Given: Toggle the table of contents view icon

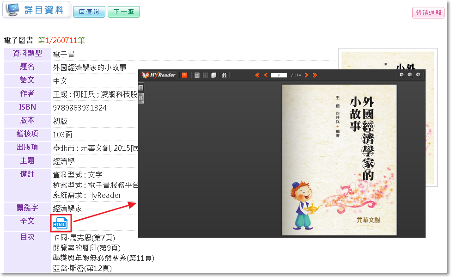Looking at the screenshot, I should coord(197,75).
